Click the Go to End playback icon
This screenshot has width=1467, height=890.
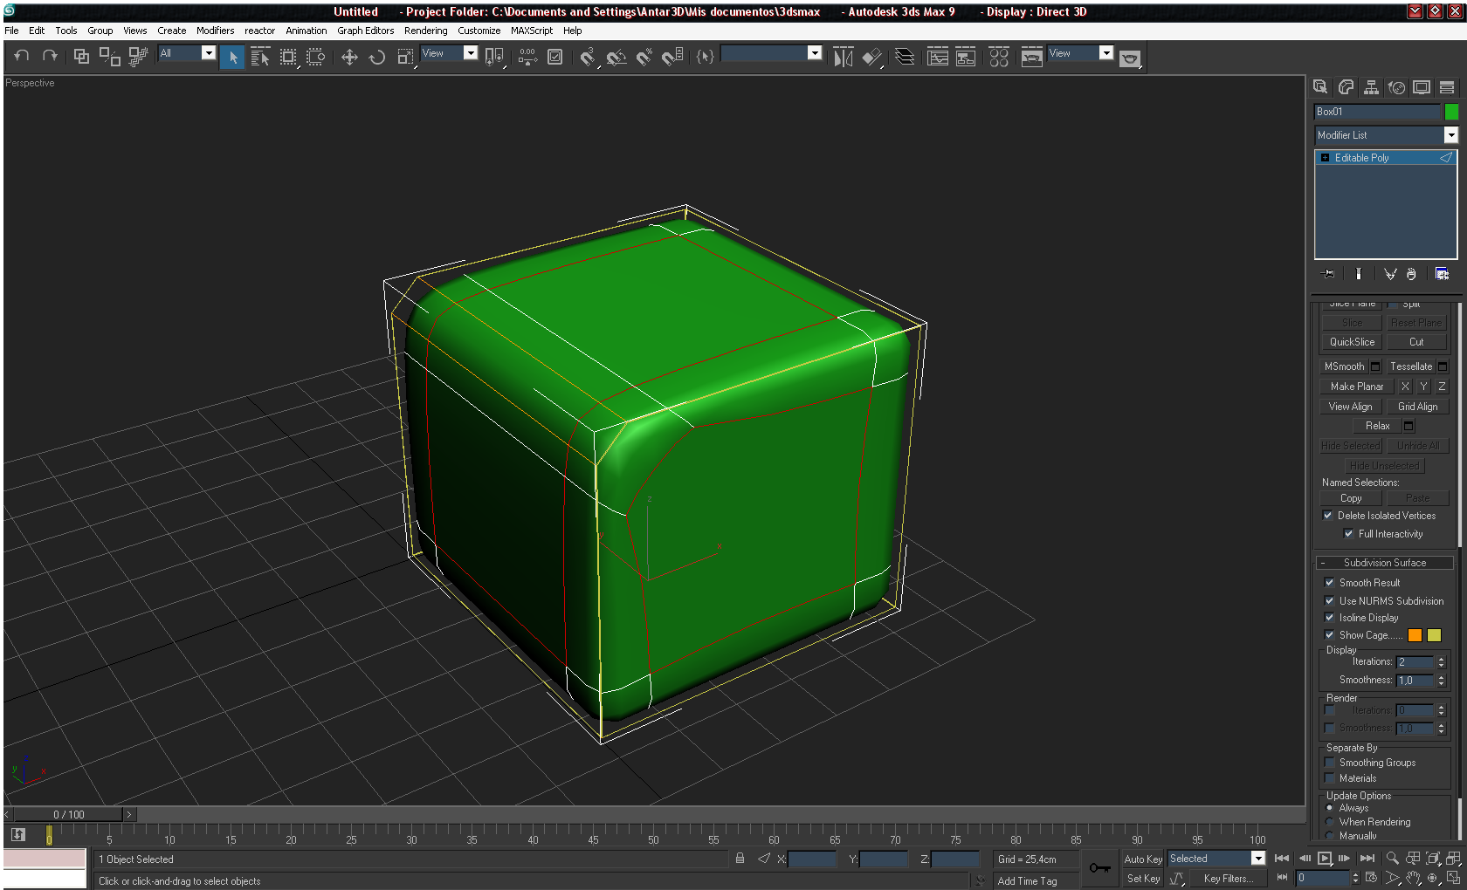tap(1367, 859)
